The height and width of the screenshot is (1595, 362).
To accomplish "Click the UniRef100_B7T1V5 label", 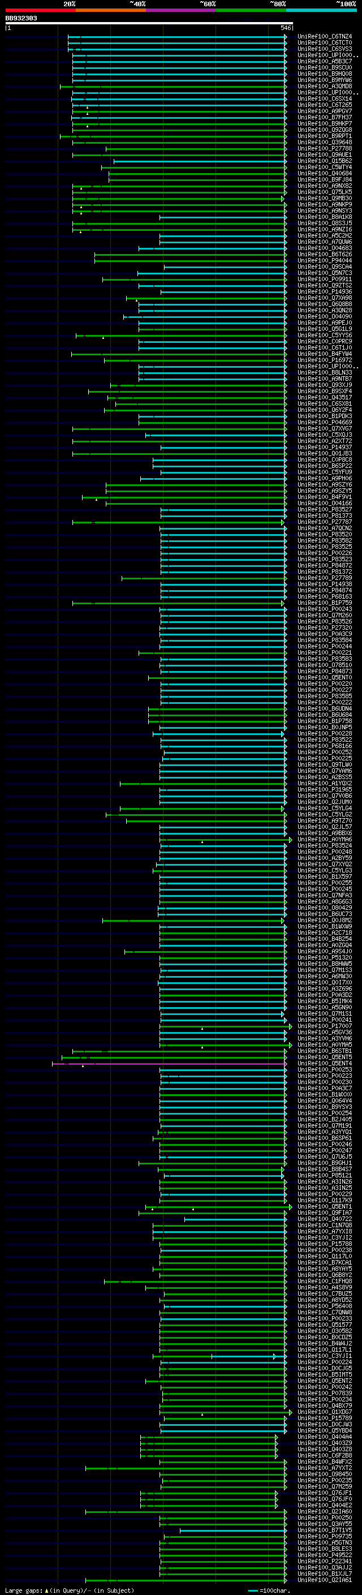I will 325,1530.
